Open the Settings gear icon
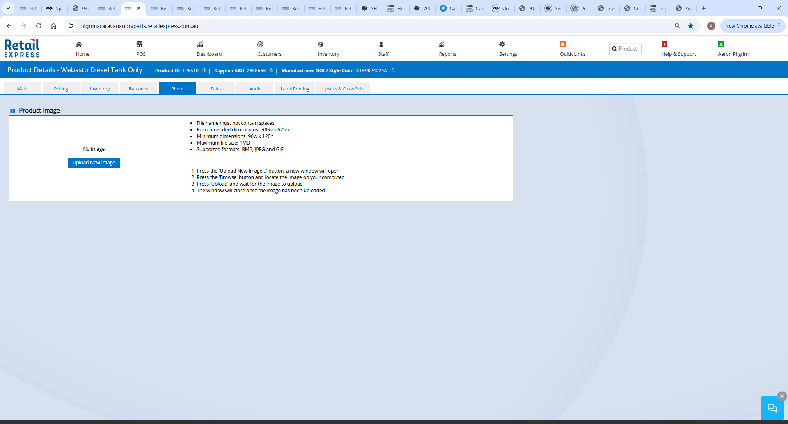Viewport: 788px width, 424px height. click(x=502, y=44)
